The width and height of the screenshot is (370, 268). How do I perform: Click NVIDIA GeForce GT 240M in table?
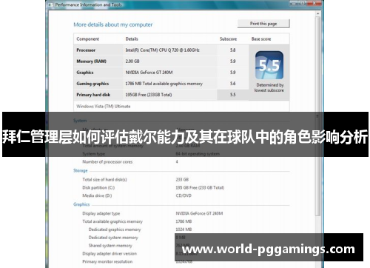(x=149, y=73)
